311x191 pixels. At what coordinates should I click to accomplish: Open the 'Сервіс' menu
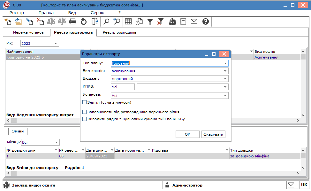[97, 13]
